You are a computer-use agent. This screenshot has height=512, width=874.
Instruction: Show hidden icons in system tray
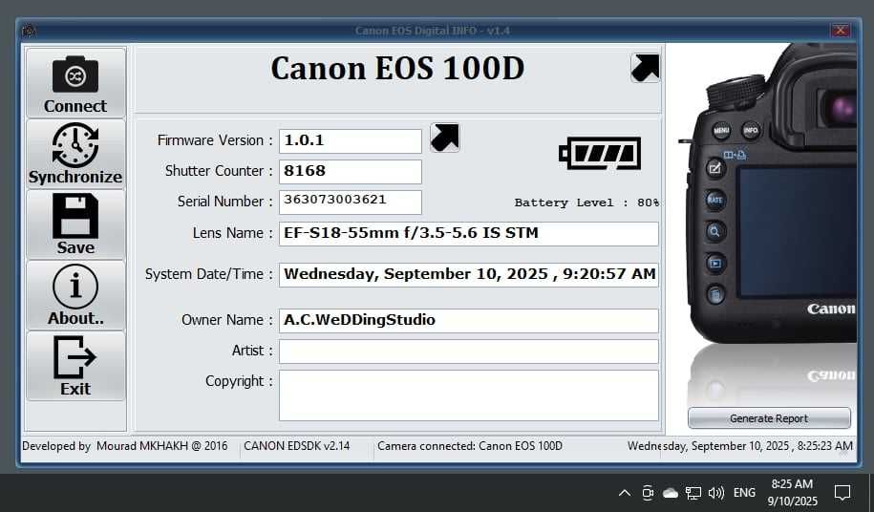point(625,493)
